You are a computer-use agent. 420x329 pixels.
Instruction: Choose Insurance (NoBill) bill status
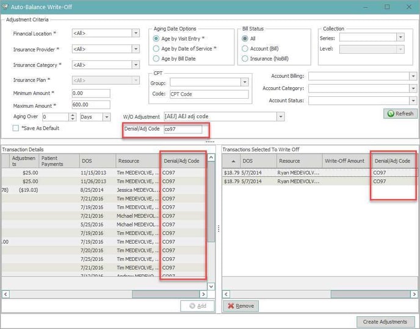coord(245,58)
